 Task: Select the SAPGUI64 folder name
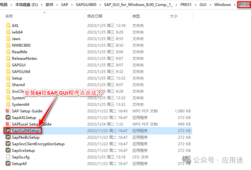21,72
